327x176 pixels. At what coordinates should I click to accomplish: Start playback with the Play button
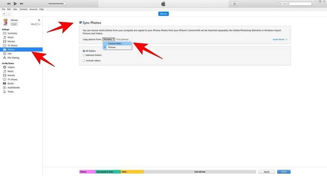pos(15,4)
